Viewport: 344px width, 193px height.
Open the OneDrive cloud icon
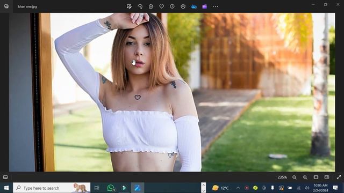tap(194, 6)
